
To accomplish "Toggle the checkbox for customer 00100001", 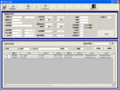I will pos(7,55).
